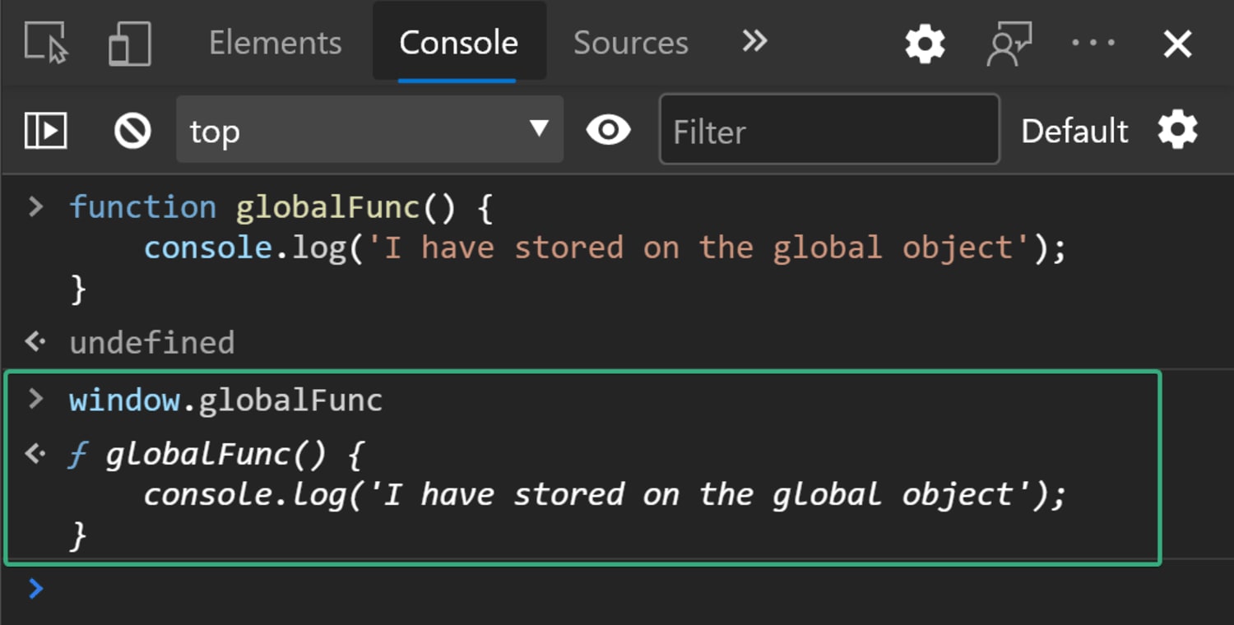Open the Sources tab
Image resolution: width=1234 pixels, height=625 pixels.
point(630,43)
